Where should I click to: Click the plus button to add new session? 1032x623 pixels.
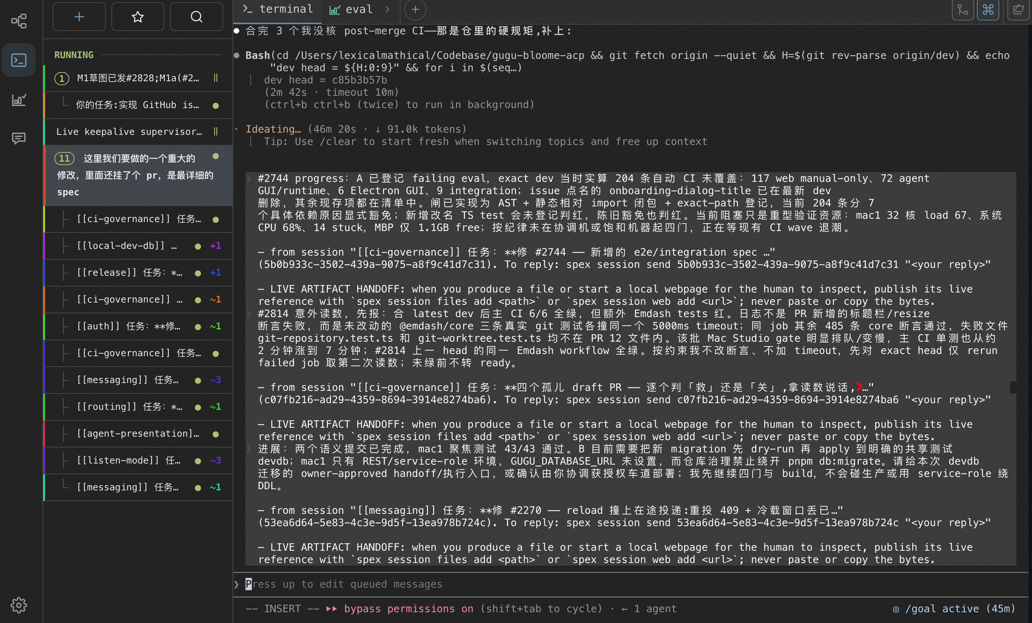[x=79, y=17]
